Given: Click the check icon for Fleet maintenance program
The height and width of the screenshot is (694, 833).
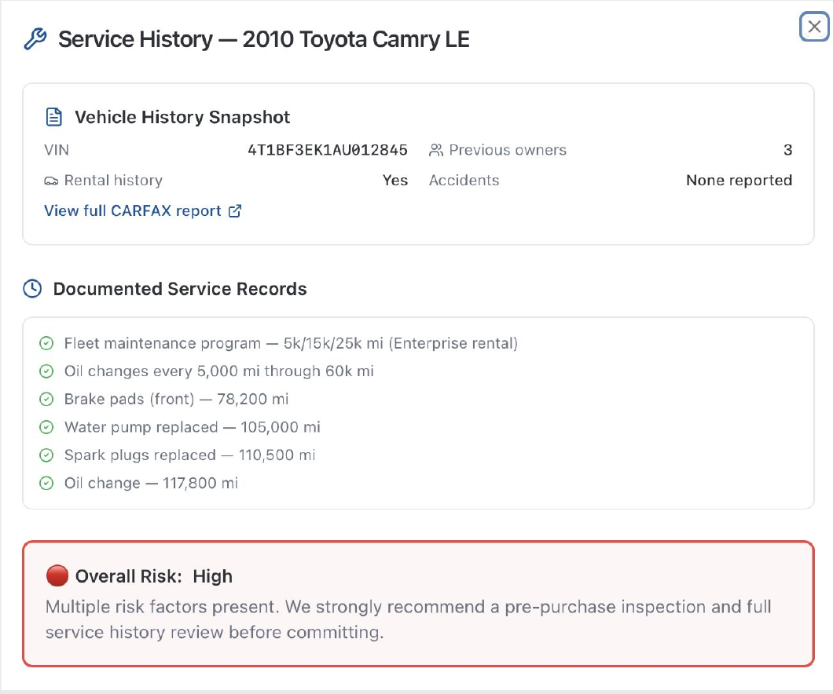Looking at the screenshot, I should [x=46, y=343].
